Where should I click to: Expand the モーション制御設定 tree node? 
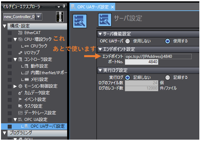pos(15,86)
